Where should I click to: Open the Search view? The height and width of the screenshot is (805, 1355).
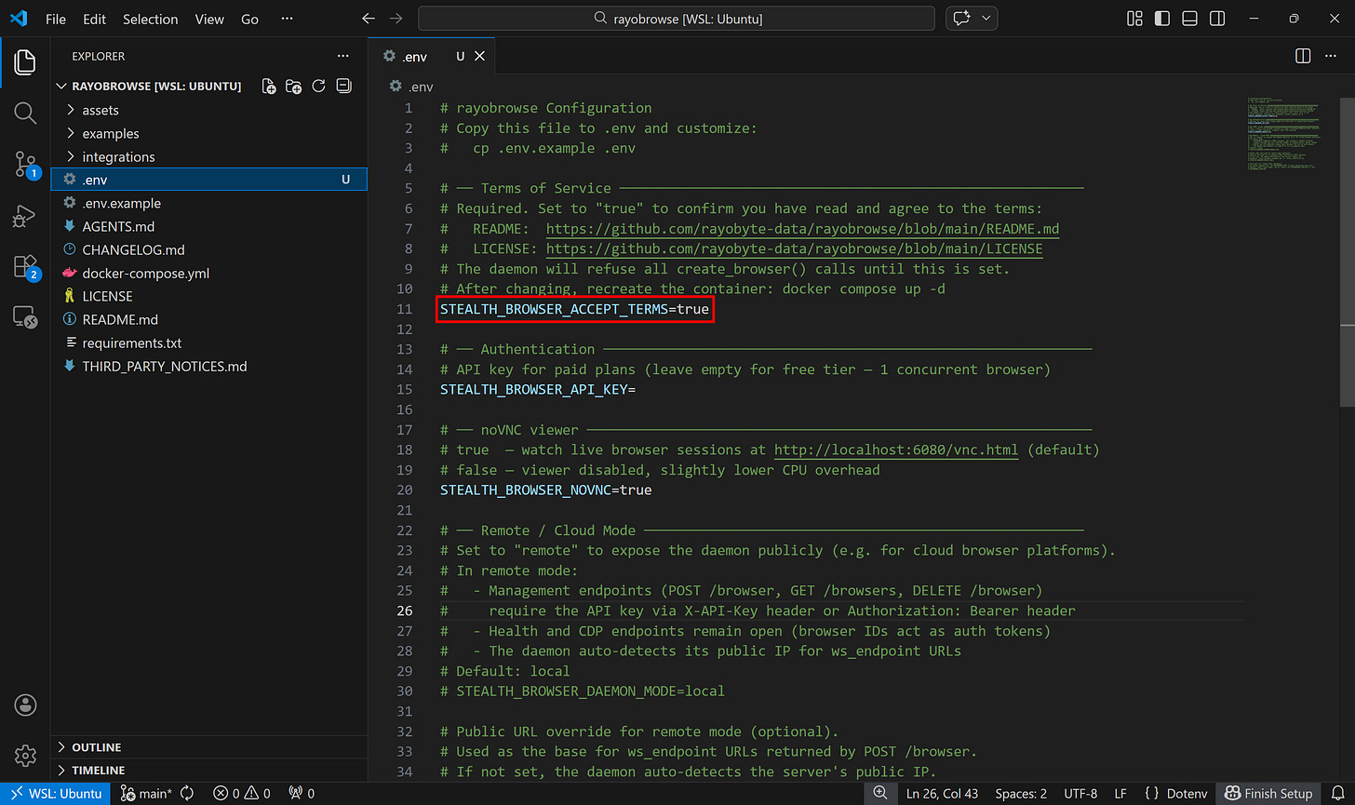[x=24, y=113]
